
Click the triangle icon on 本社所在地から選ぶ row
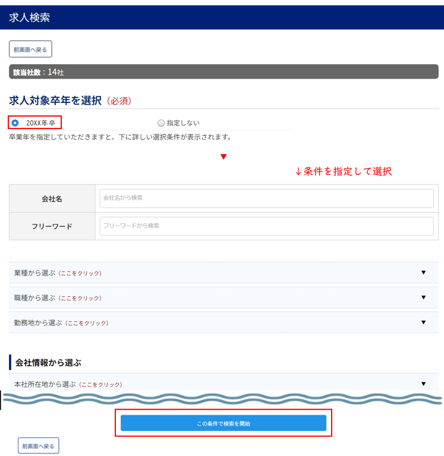[x=423, y=385]
